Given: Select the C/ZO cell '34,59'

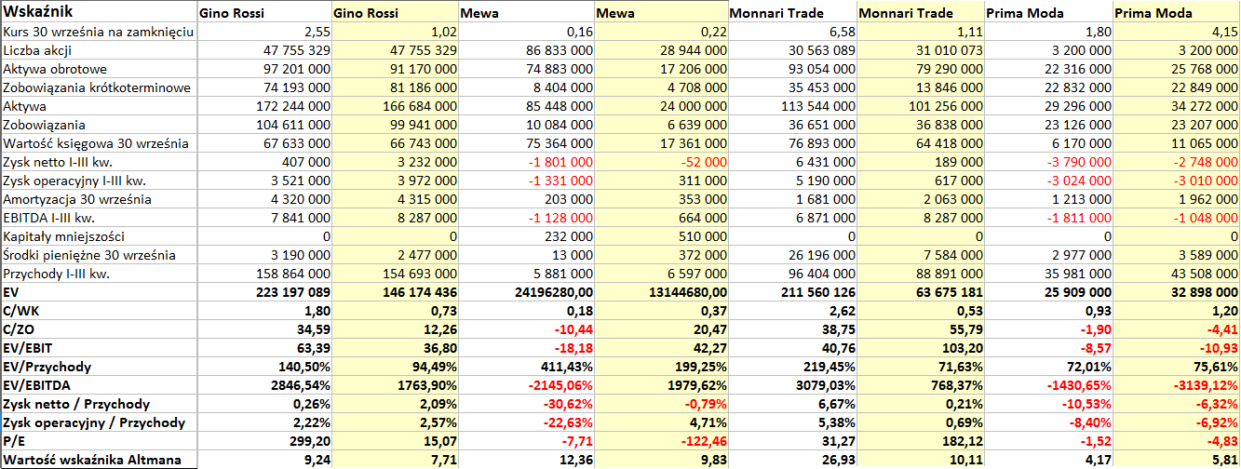Looking at the screenshot, I should coord(264,329).
